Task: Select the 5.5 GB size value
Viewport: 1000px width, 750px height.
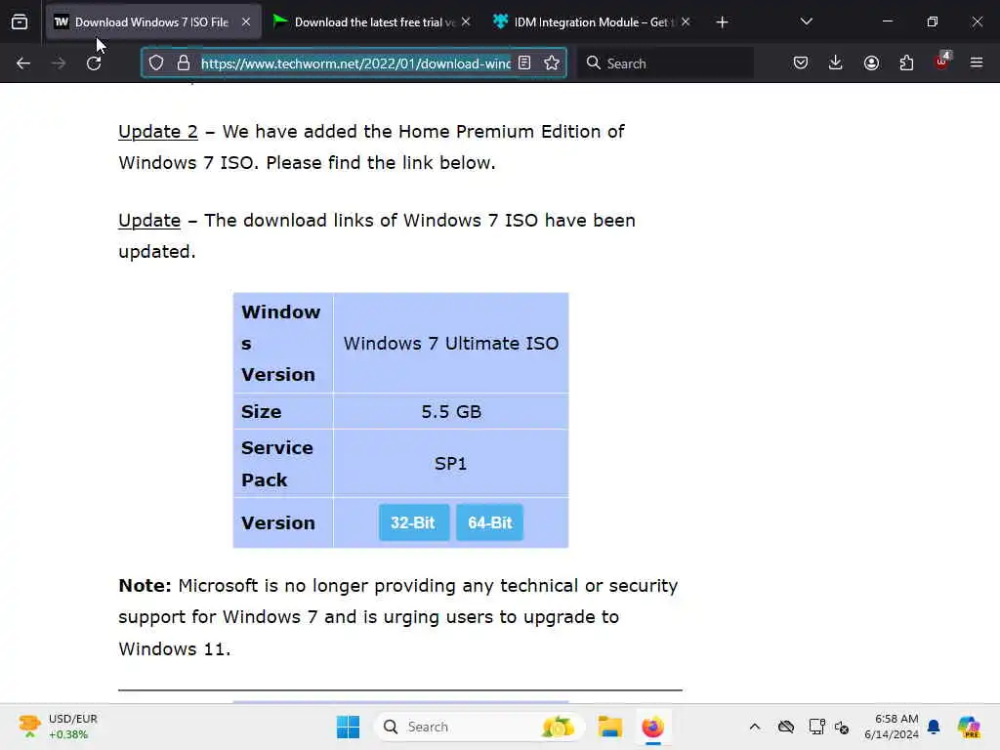Action: tap(451, 411)
